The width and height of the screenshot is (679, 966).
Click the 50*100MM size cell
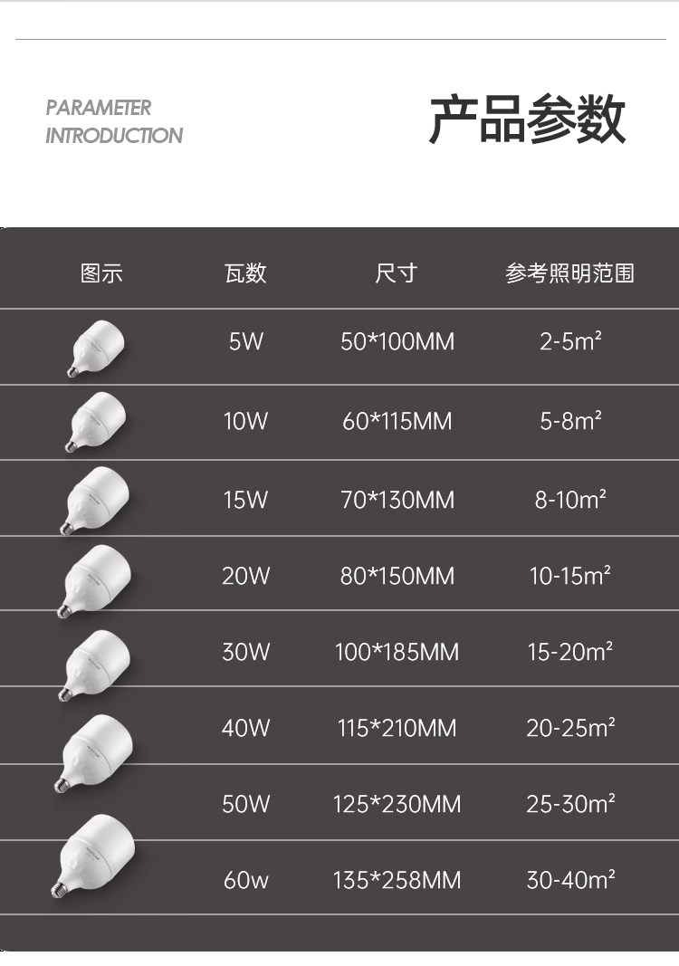point(397,342)
